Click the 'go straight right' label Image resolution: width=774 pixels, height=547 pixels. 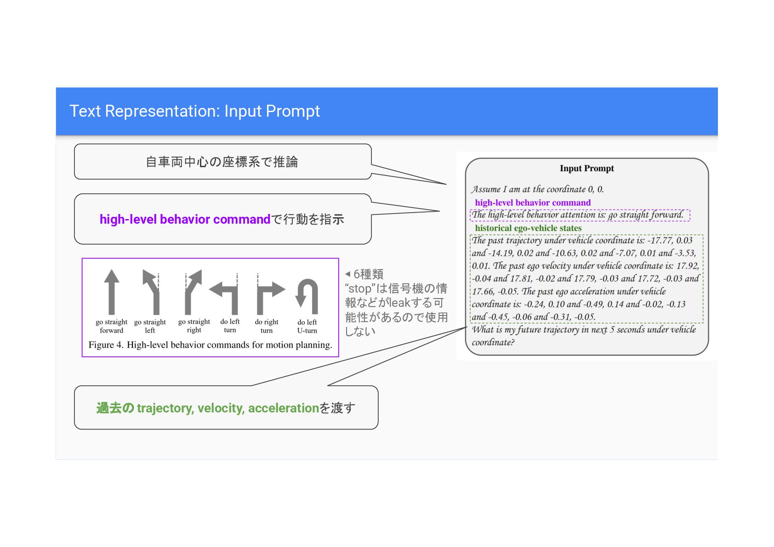(x=194, y=326)
